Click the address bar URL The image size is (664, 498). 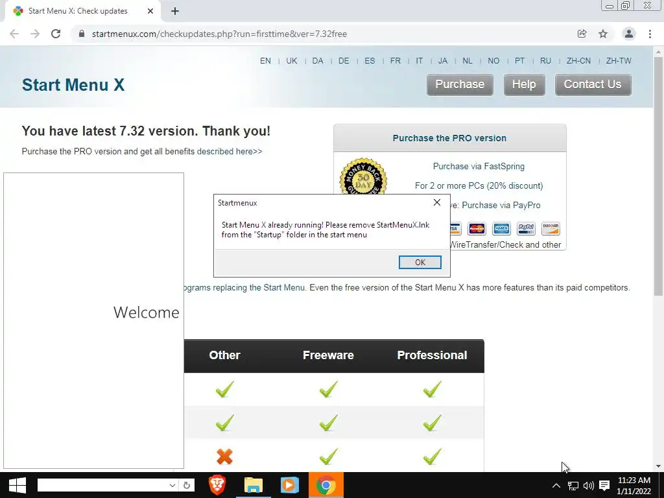[x=219, y=34]
